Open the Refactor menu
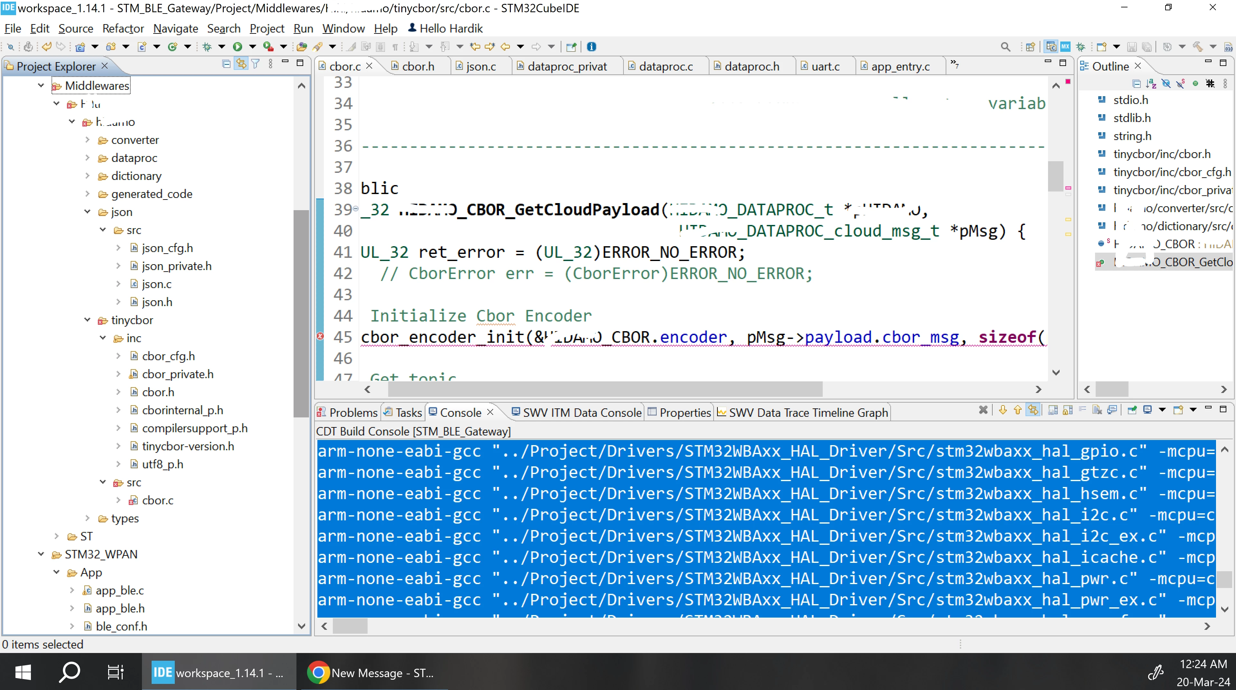The image size is (1236, 690). 123,28
